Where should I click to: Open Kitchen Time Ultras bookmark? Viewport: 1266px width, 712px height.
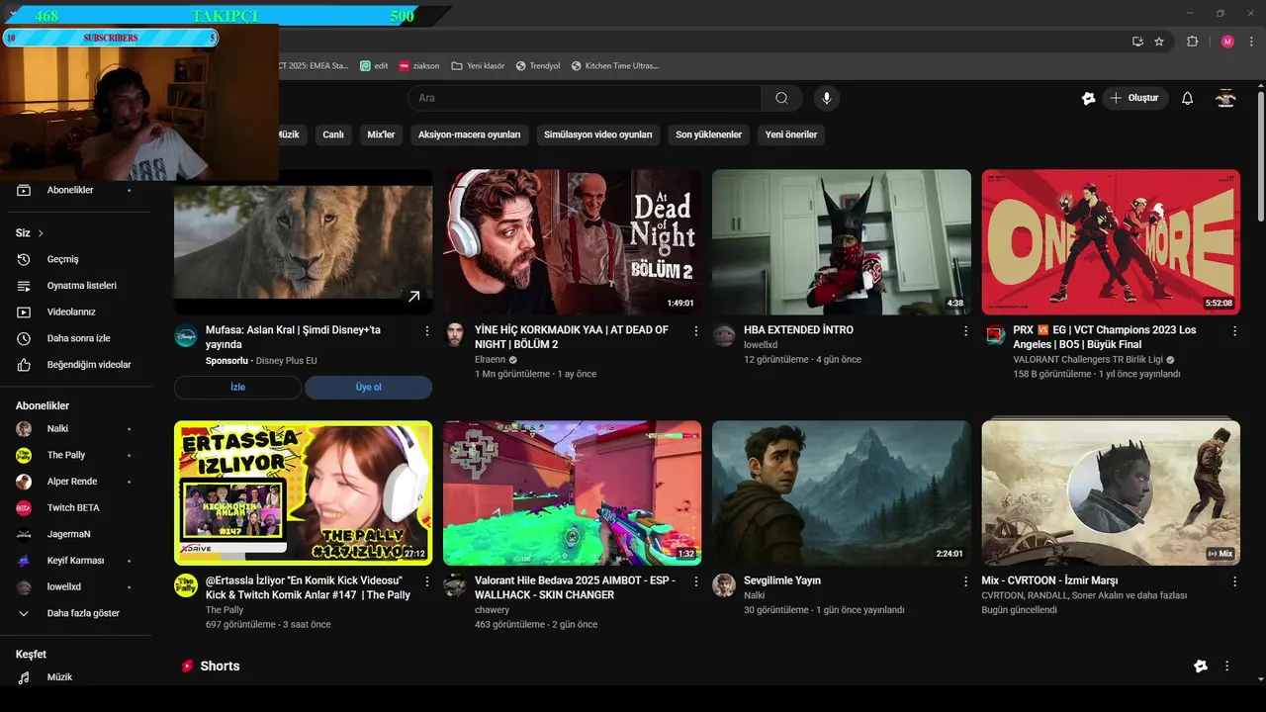point(614,66)
